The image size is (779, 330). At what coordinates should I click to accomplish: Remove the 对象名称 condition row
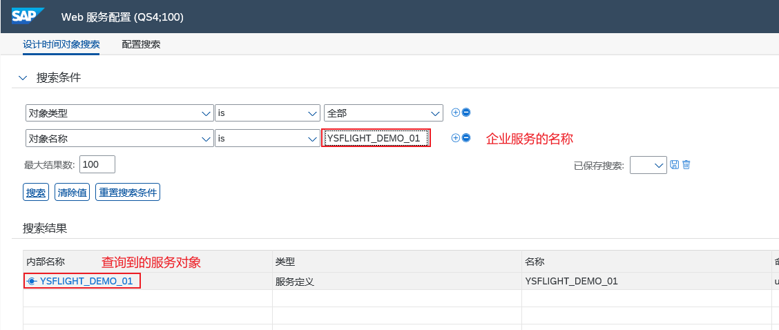point(466,137)
